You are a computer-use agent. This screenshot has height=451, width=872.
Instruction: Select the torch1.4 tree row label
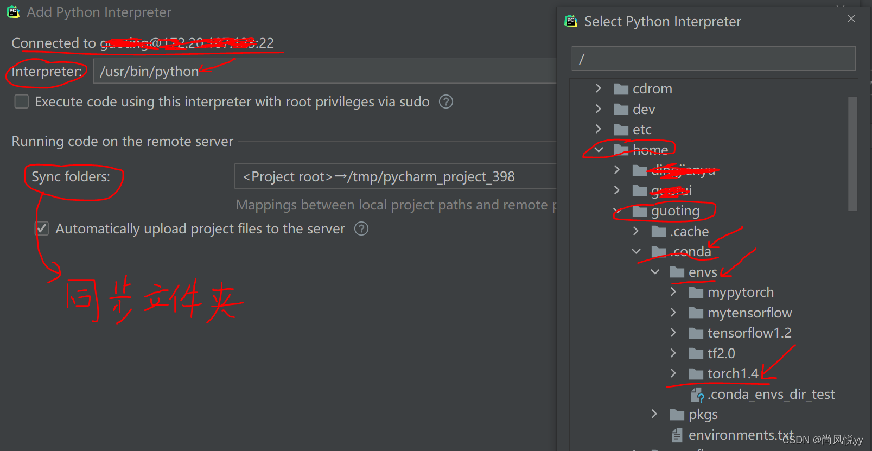click(x=733, y=373)
